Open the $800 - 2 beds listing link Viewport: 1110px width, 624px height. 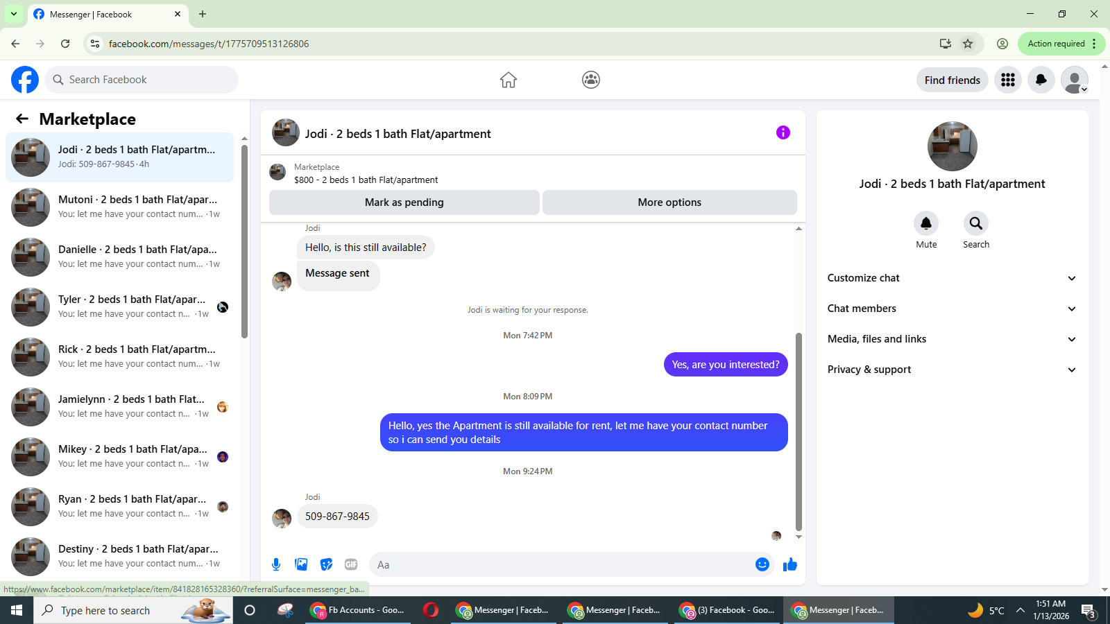[366, 180]
